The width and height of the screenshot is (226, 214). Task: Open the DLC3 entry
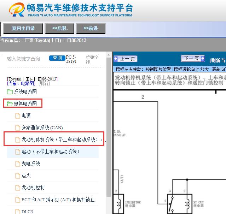[x=27, y=212]
